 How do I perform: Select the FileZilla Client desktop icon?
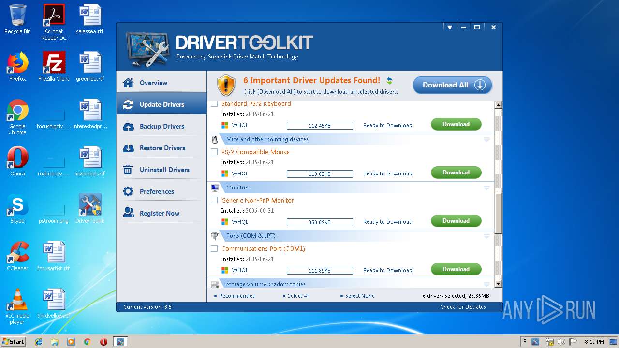(54, 66)
